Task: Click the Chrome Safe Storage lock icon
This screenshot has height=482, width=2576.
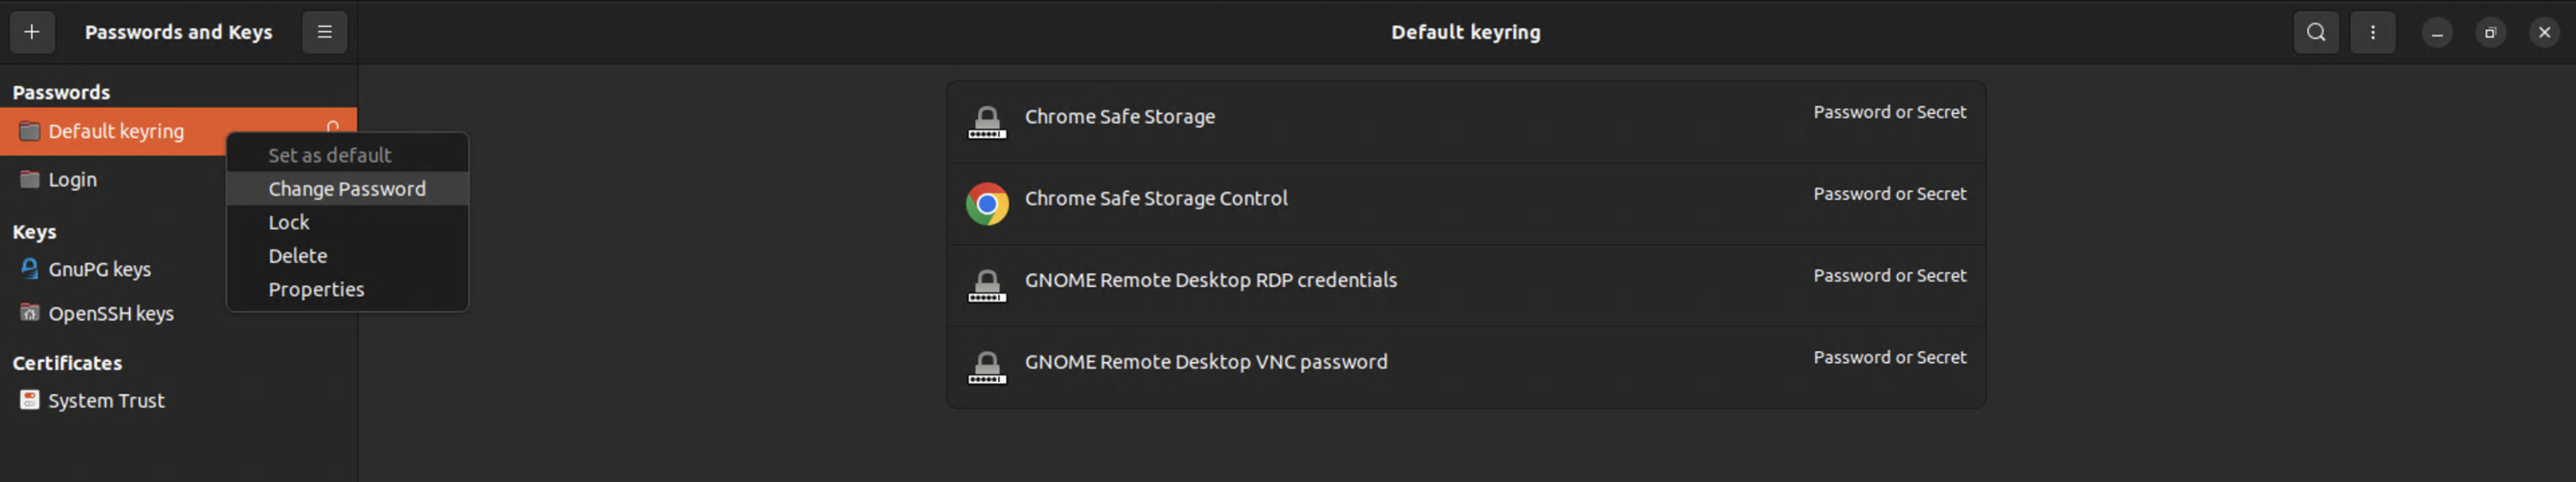Action: point(986,122)
